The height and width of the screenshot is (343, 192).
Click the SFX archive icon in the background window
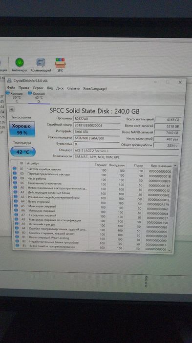(x=60, y=63)
